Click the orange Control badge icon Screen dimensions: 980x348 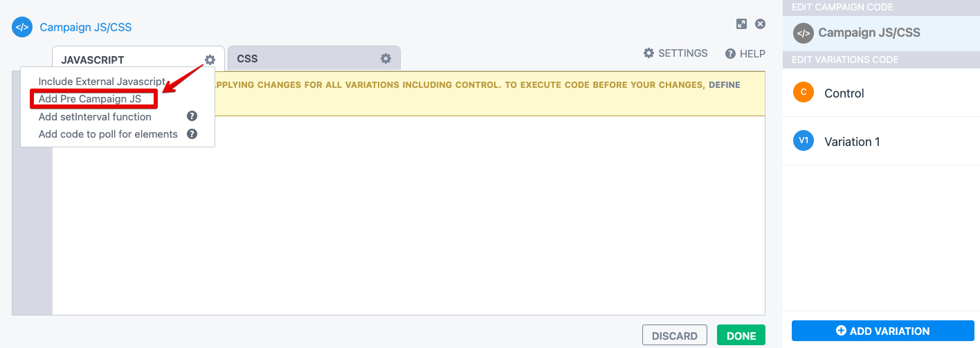pos(803,93)
